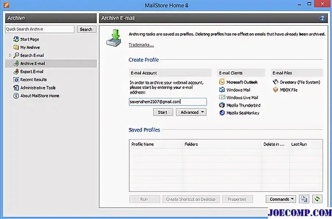Click the Start Page globe icon

pyautogui.click(x=16, y=39)
